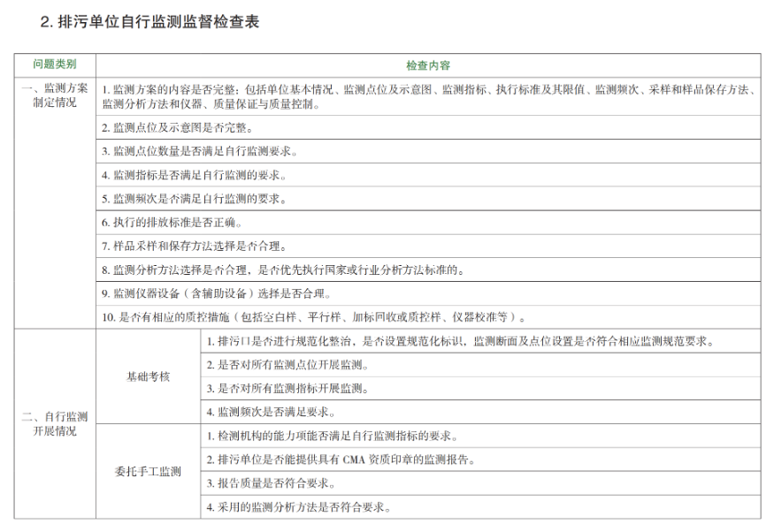This screenshot has height=524, width=774.
Task: Select the '问题类别' column header
Action: coord(55,65)
